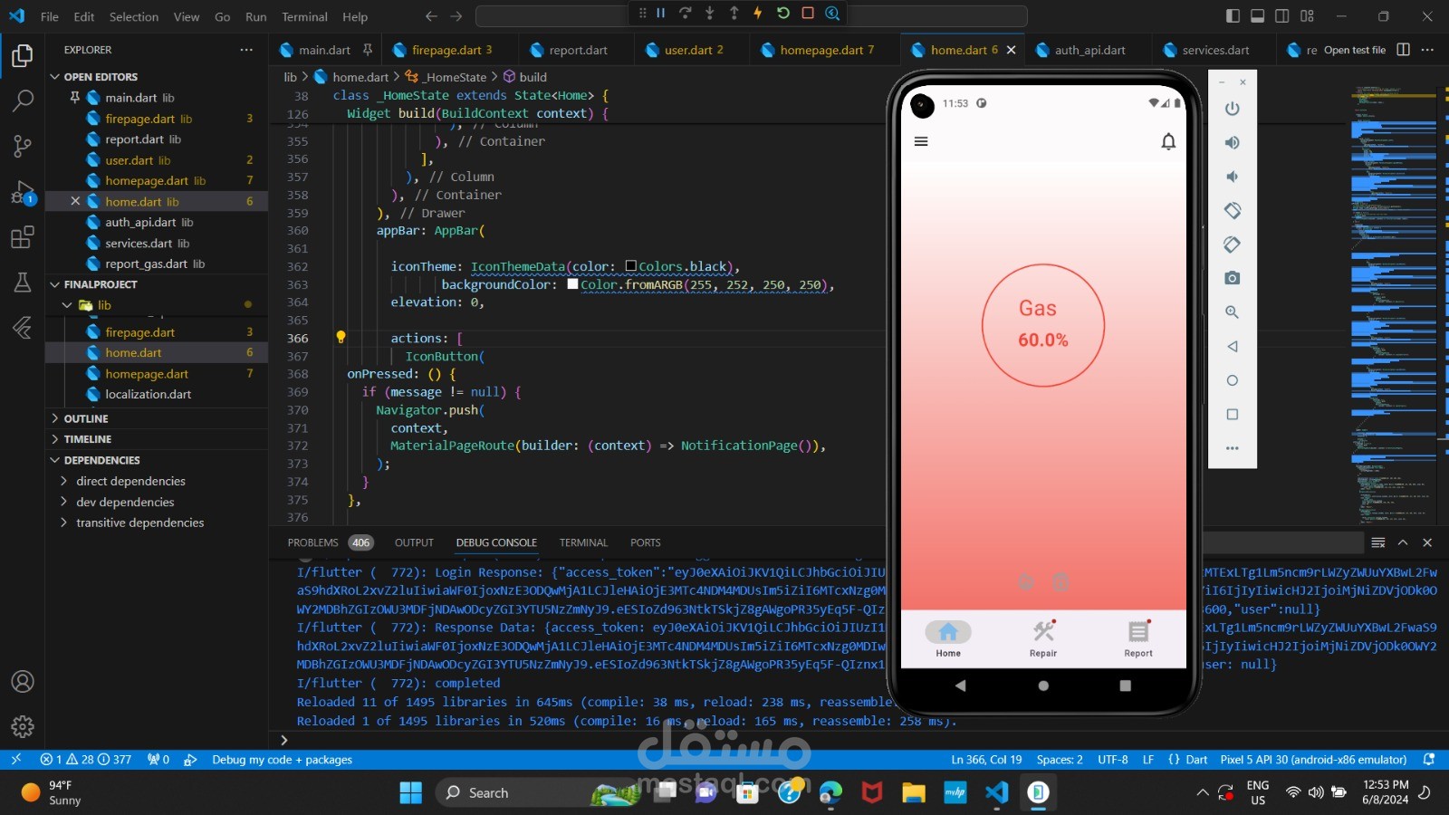Raise the emulator volume
Viewport: 1449px width, 815px height.
tap(1232, 142)
